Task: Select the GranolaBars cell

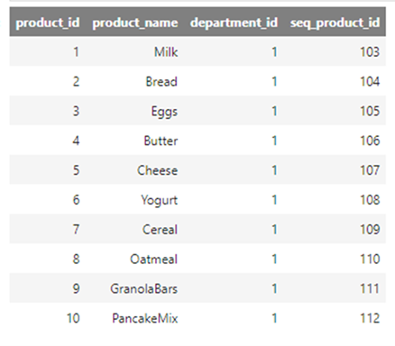Action: 144,289
